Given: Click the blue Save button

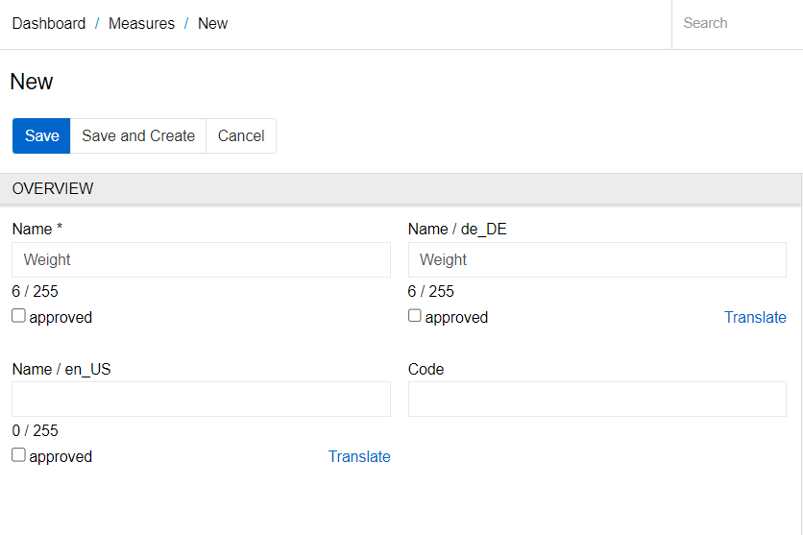Looking at the screenshot, I should pos(41,135).
